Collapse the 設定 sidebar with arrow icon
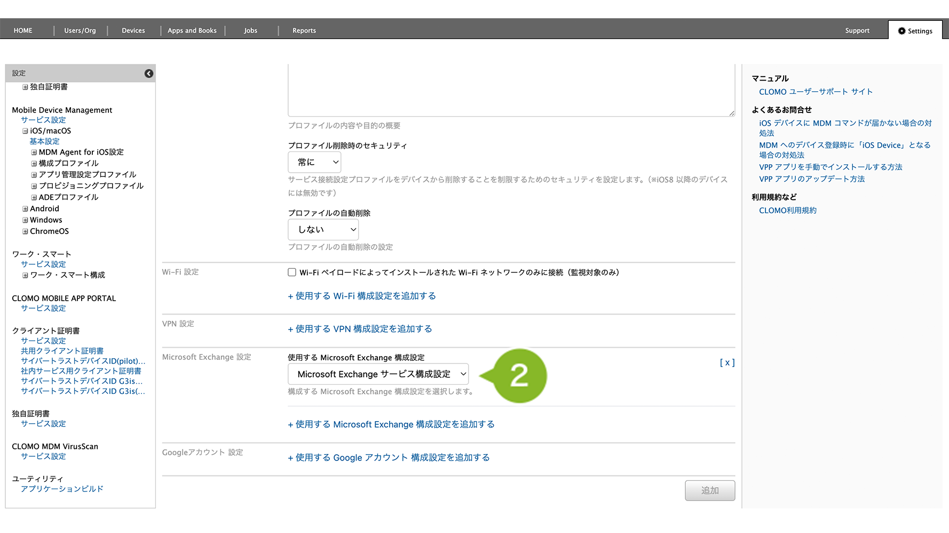This screenshot has width=949, height=533. point(149,74)
